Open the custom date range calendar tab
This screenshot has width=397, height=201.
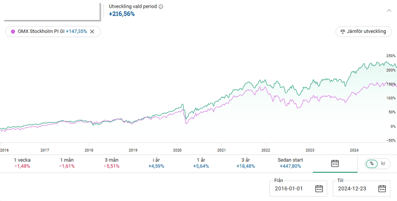point(335,163)
